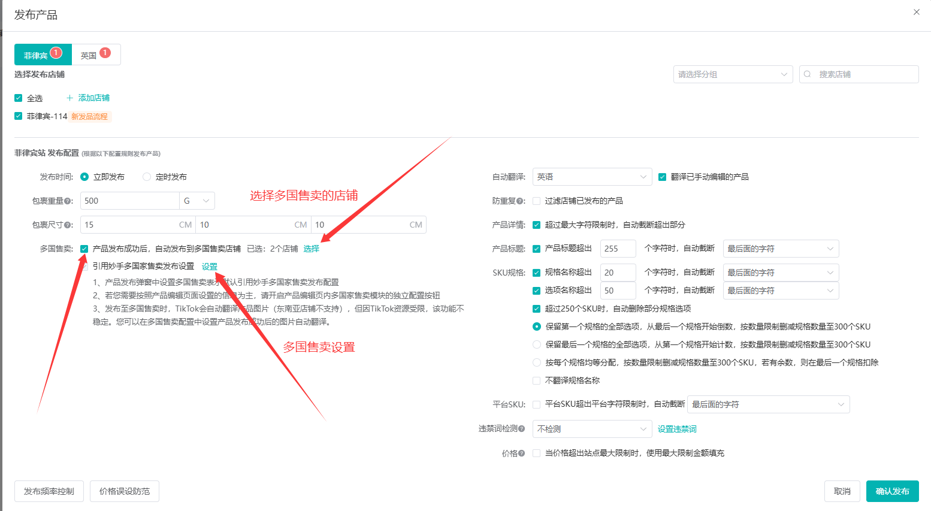This screenshot has width=931, height=511.
Task: Open the 自动翻译 英语 language dropdown
Action: click(x=592, y=177)
